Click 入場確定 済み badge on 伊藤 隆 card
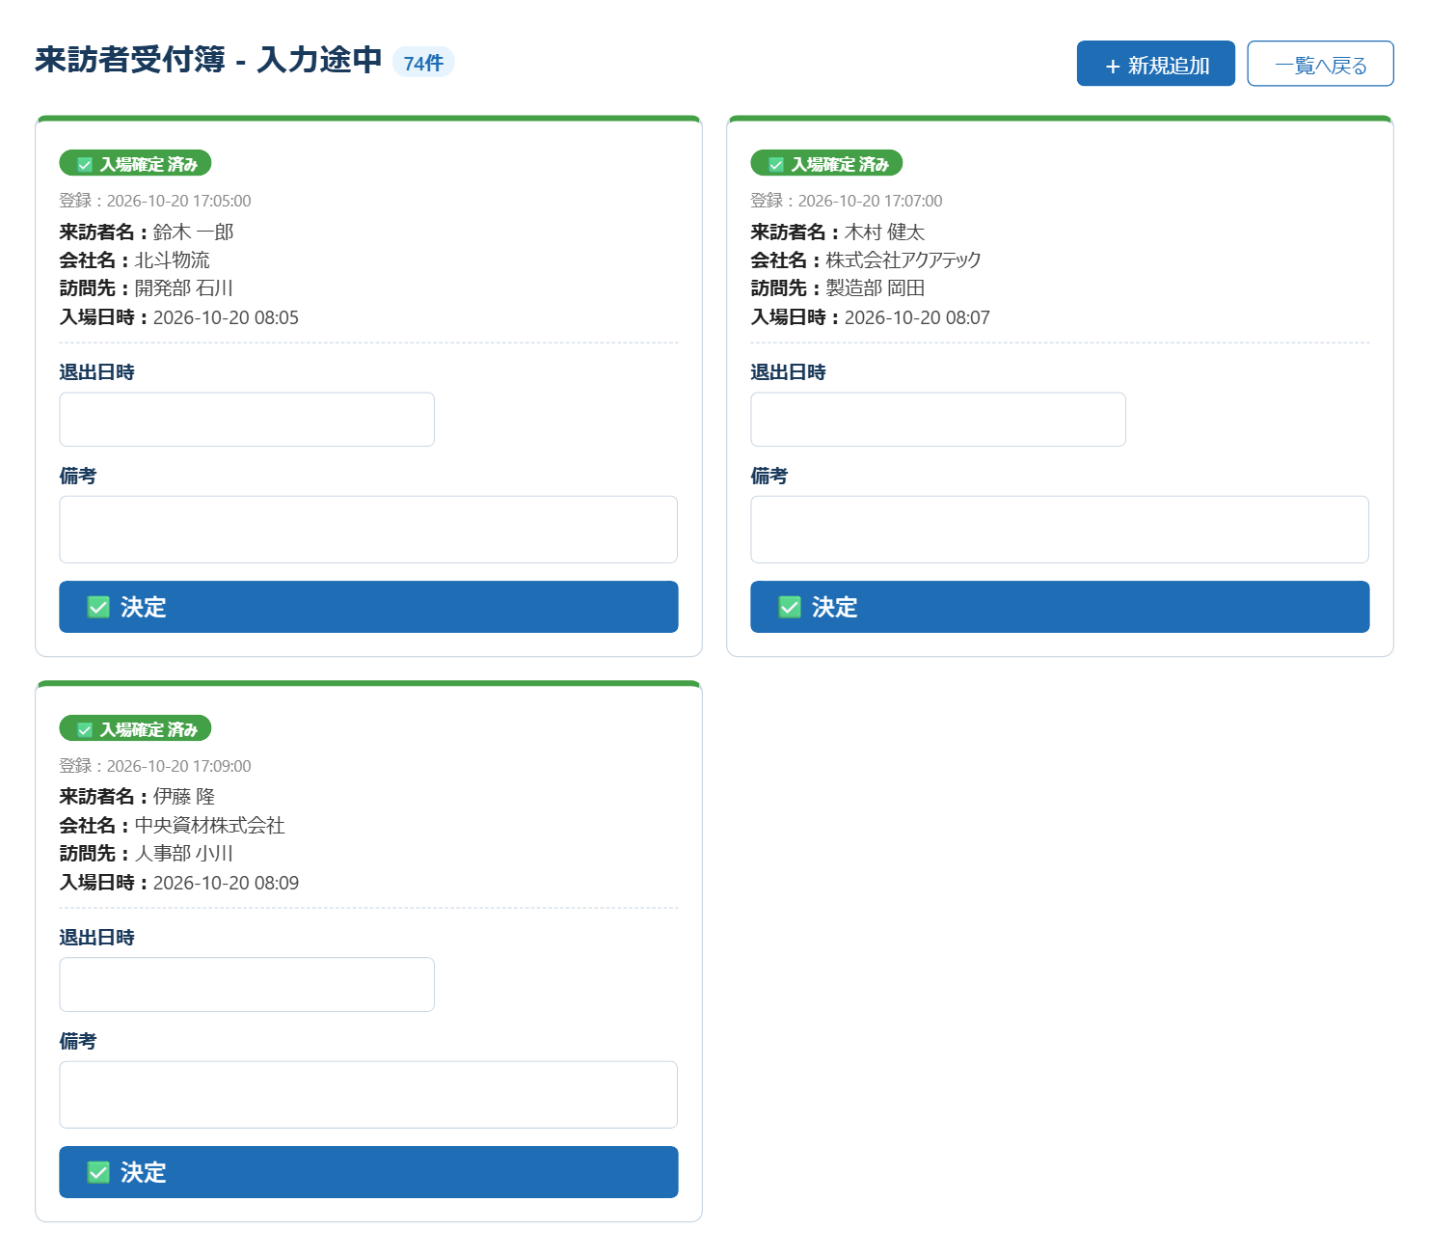Image resolution: width=1429 pixels, height=1257 pixels. [135, 729]
